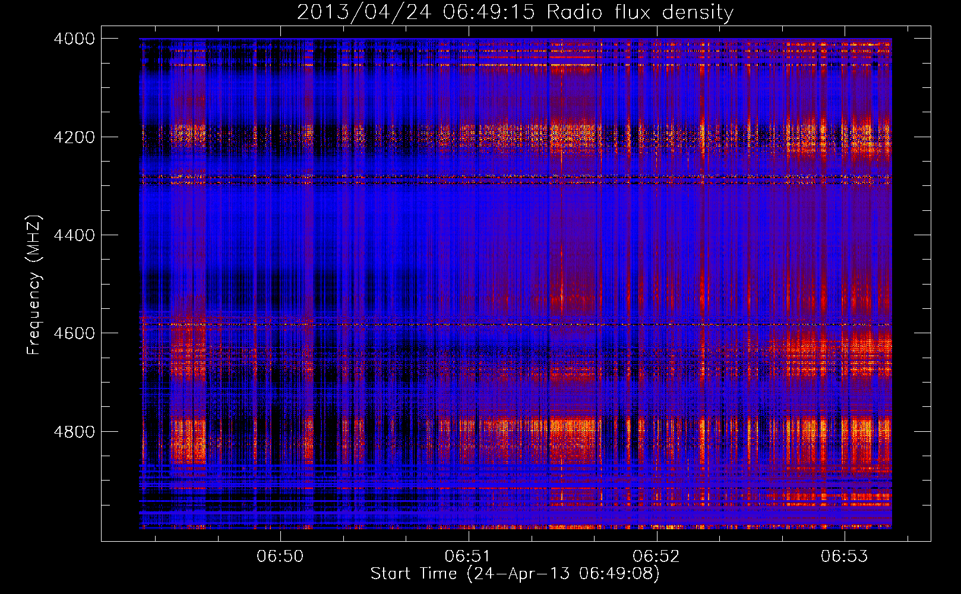Click the 06:52 time axis label
961x594 pixels.
click(x=656, y=556)
